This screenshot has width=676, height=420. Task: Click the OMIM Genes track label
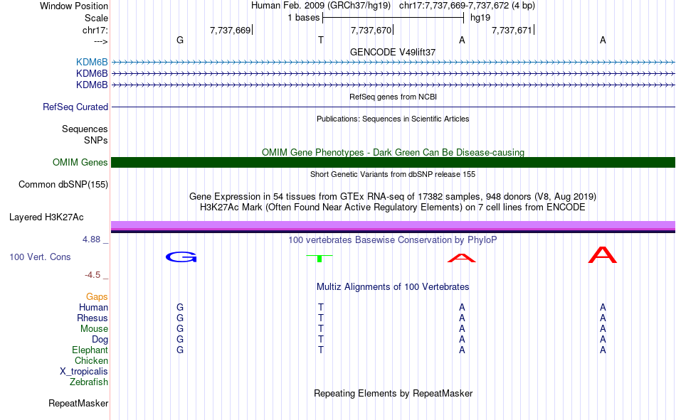click(80, 163)
